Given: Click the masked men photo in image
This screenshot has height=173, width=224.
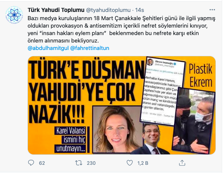Looking at the screenshot, I should (193, 121).
